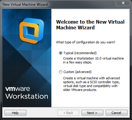Click the 'New Virtual Machine Wizard' title bar text
Image resolution: width=132 pixels, height=120 pixels.
[x=25, y=4]
